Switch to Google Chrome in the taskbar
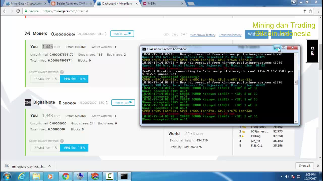This screenshot has height=181, width=323. (66, 176)
